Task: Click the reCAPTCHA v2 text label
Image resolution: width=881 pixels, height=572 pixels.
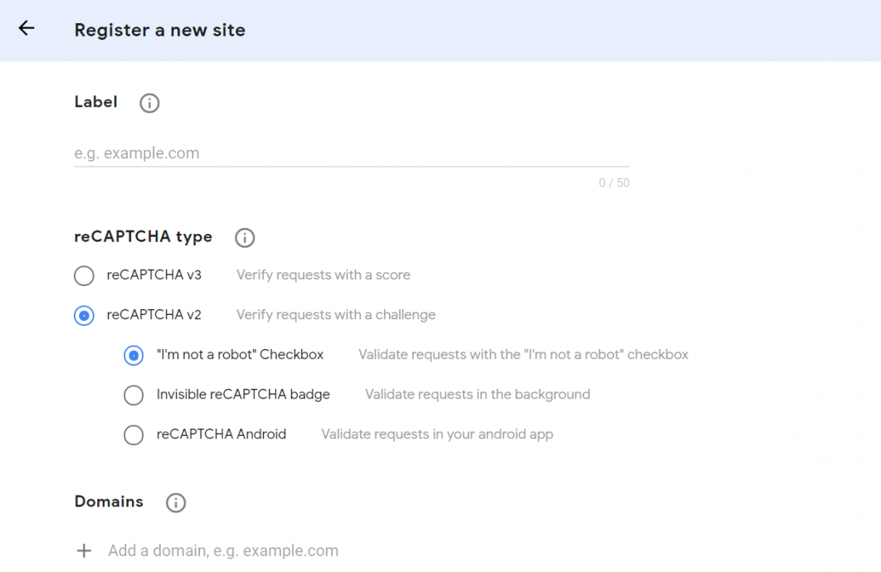Action: 153,314
